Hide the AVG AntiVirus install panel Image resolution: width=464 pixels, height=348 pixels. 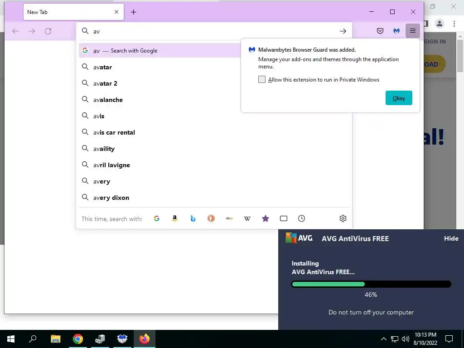[x=451, y=238]
